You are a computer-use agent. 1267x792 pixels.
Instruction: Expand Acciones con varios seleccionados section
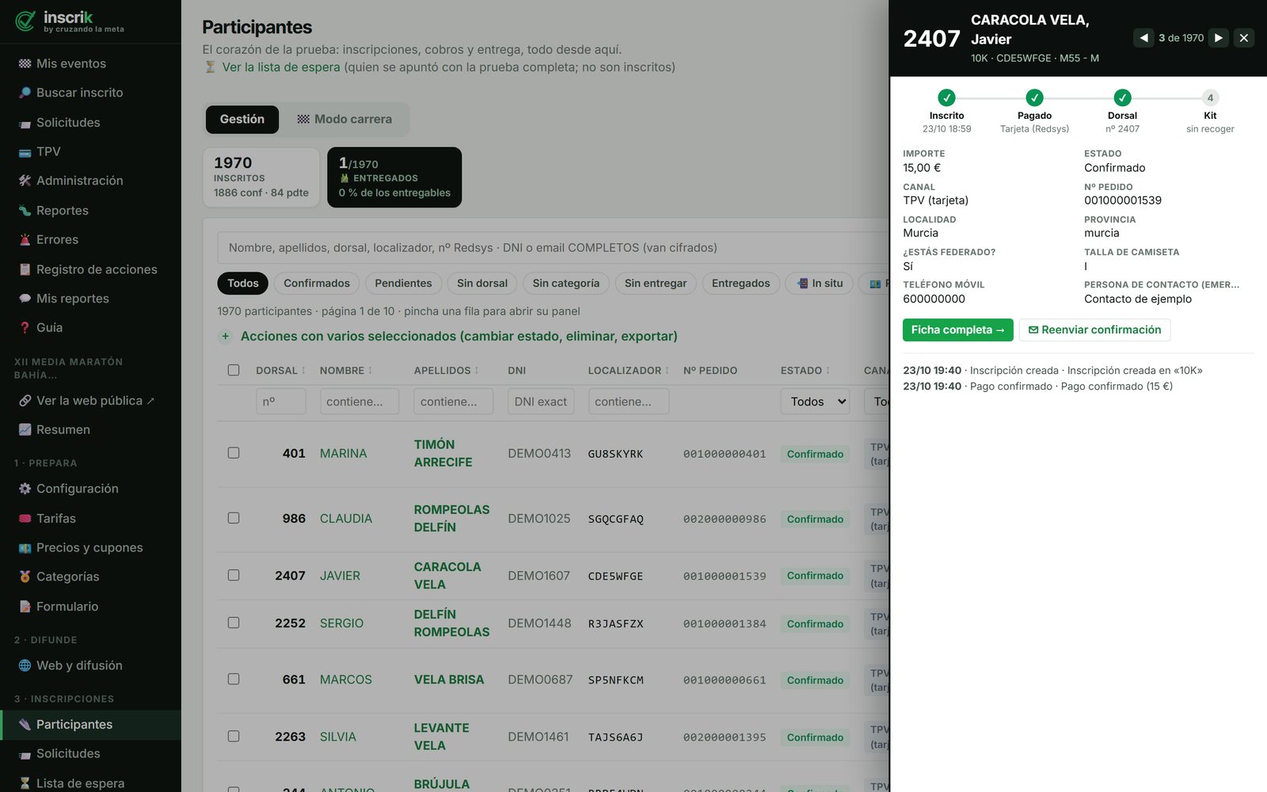[x=449, y=337]
